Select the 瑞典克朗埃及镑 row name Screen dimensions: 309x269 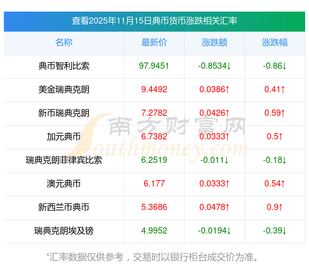pyautogui.click(x=64, y=231)
